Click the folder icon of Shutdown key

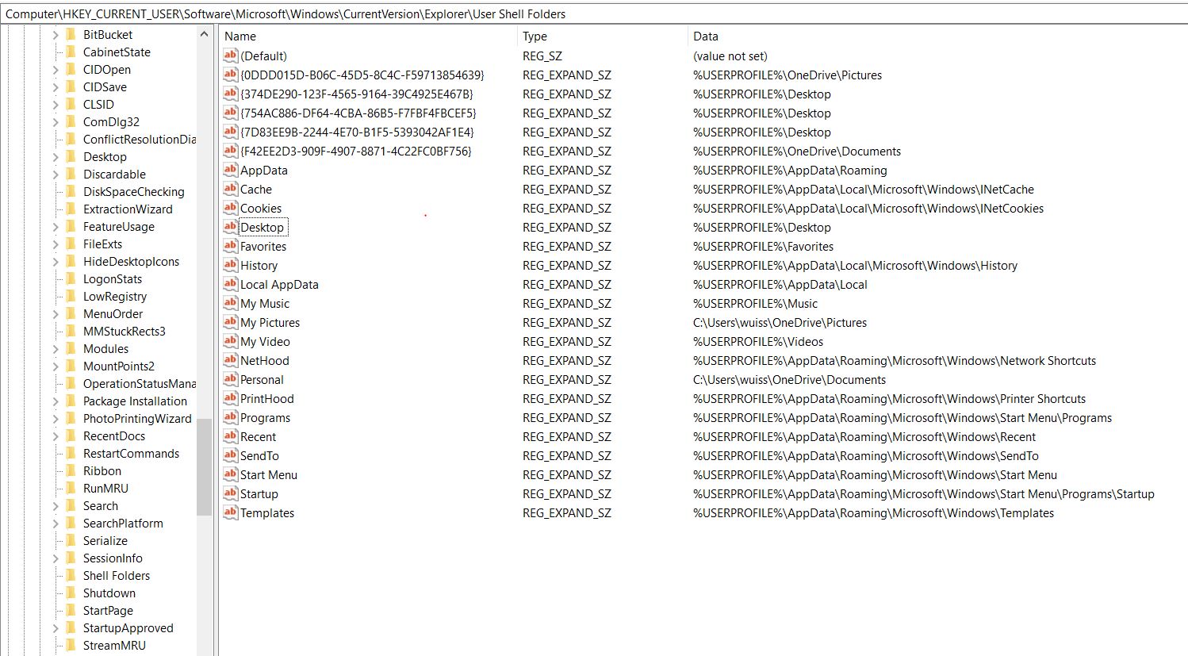pos(71,593)
